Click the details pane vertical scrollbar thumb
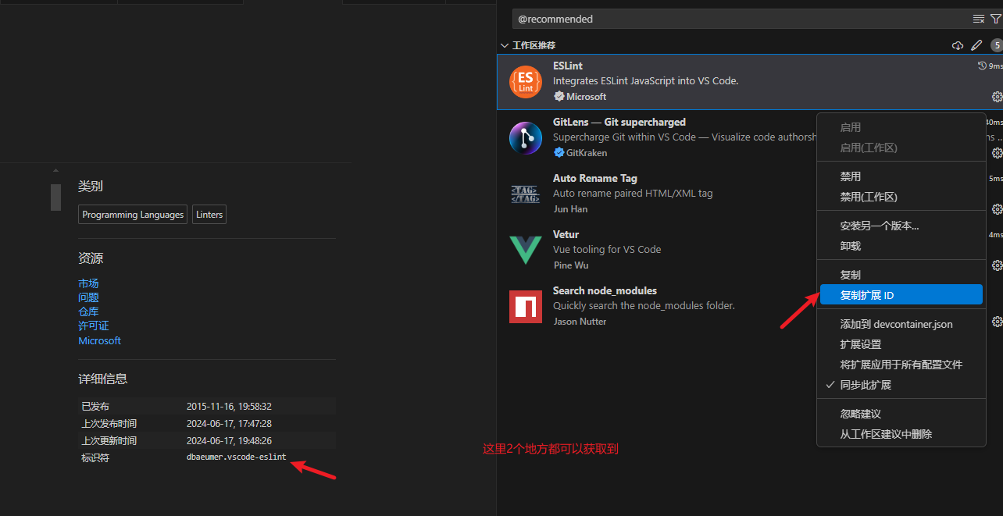Viewport: 1003px width, 516px height. pyautogui.click(x=55, y=198)
